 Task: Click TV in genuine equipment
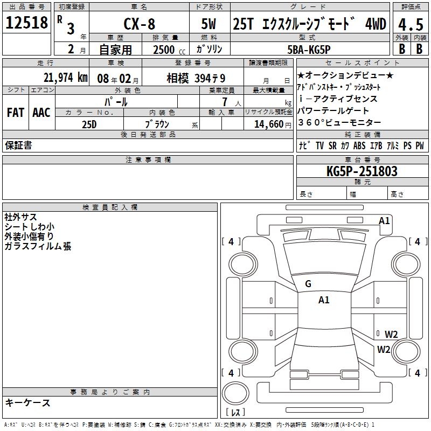[319, 145]
